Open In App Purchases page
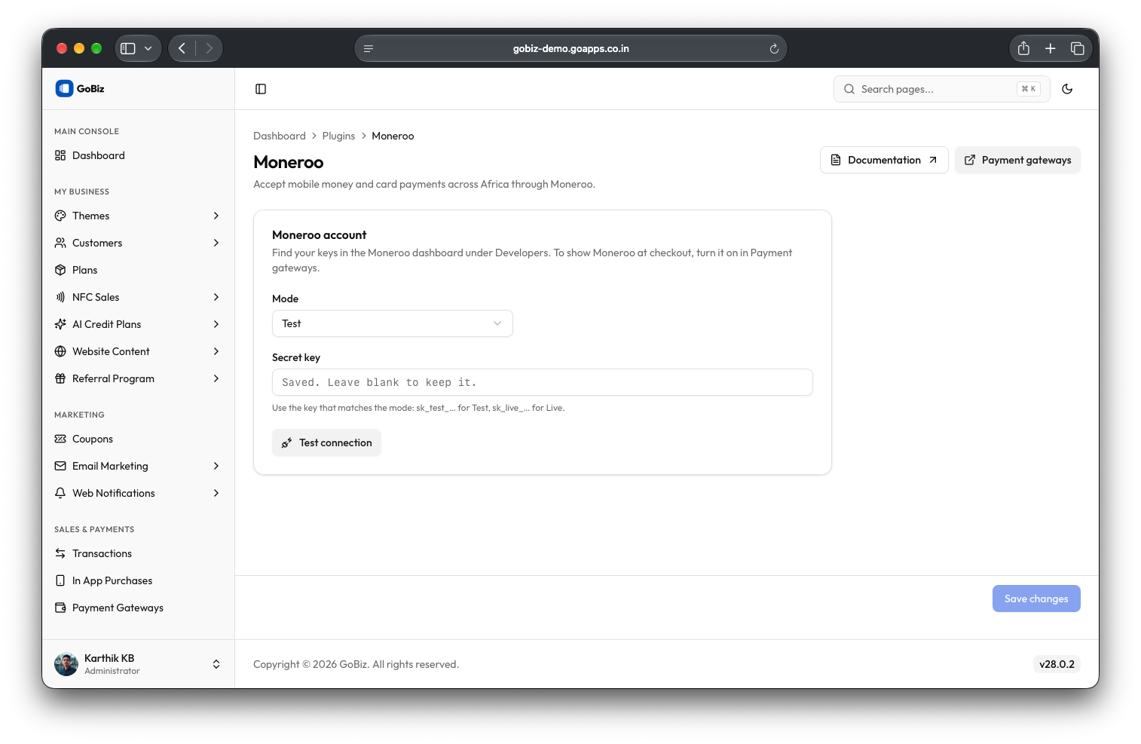The width and height of the screenshot is (1141, 744). [x=139, y=580]
